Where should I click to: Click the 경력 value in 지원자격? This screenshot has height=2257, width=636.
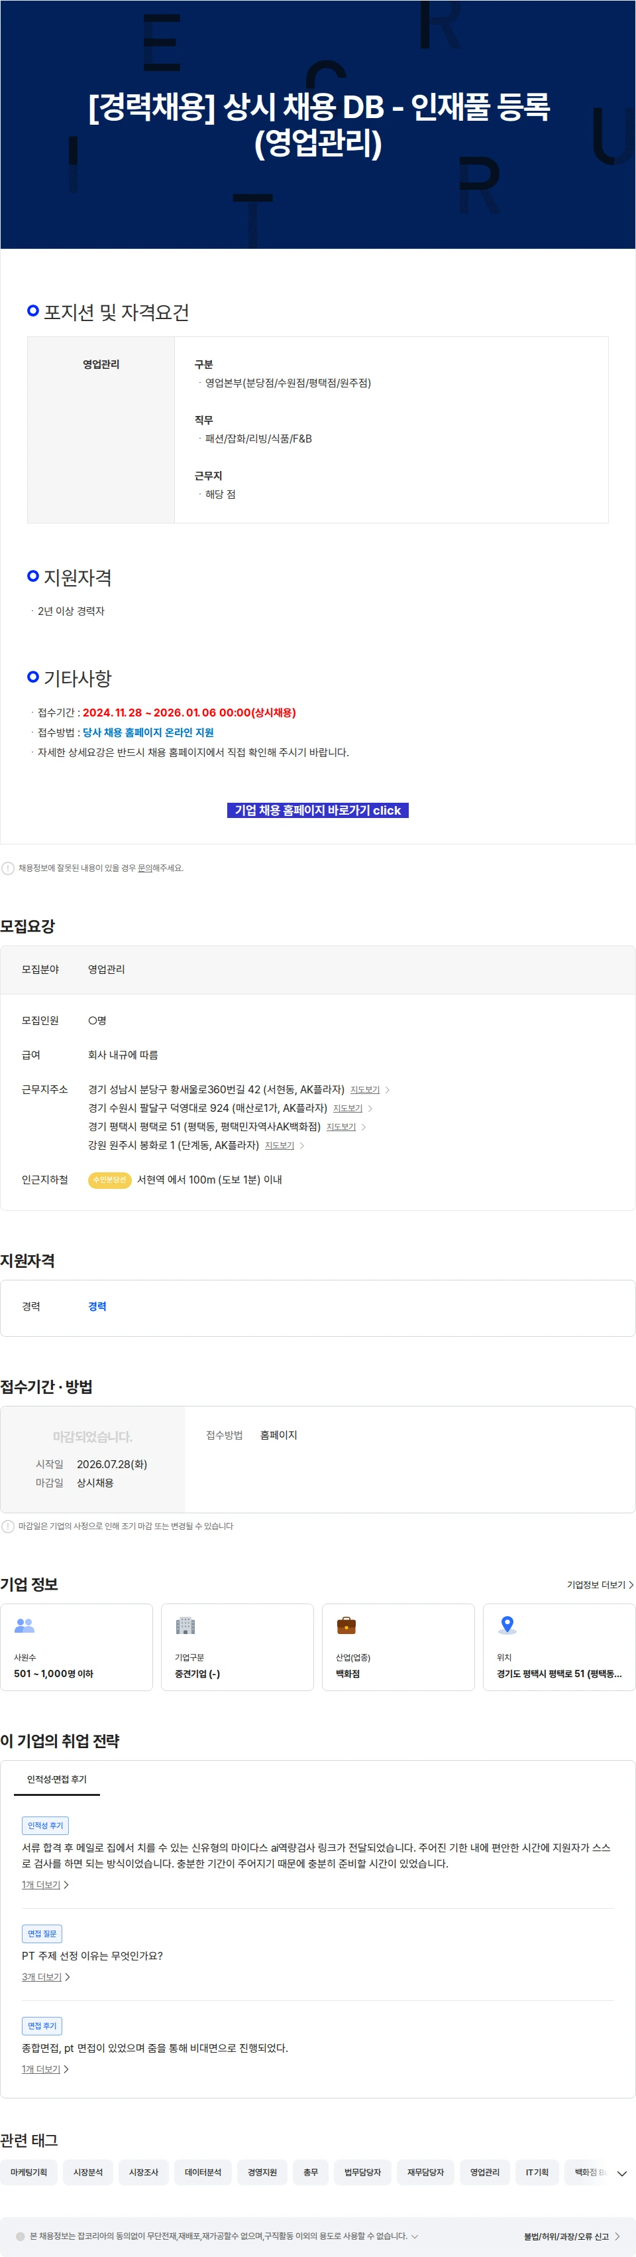tap(97, 1306)
